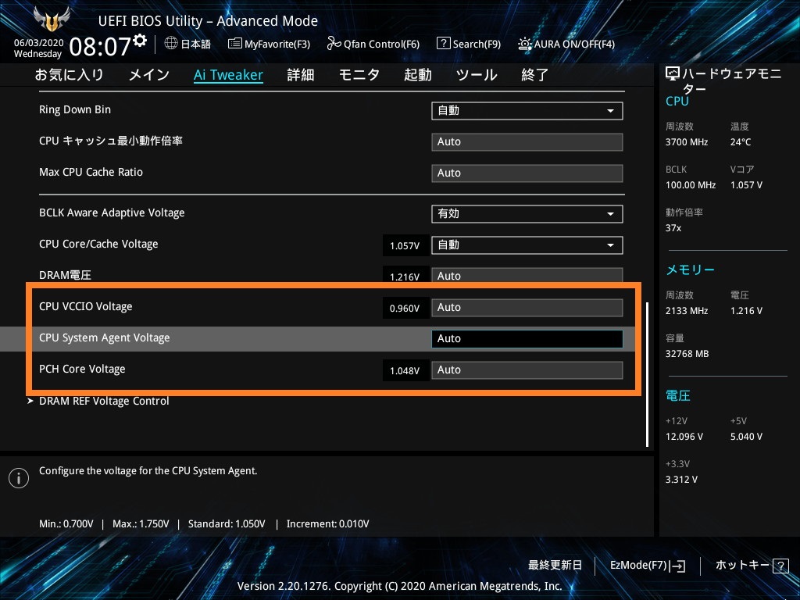This screenshot has width=800, height=600.
Task: Open the CPU Core/Cache Voltage dropdown
Action: (527, 245)
